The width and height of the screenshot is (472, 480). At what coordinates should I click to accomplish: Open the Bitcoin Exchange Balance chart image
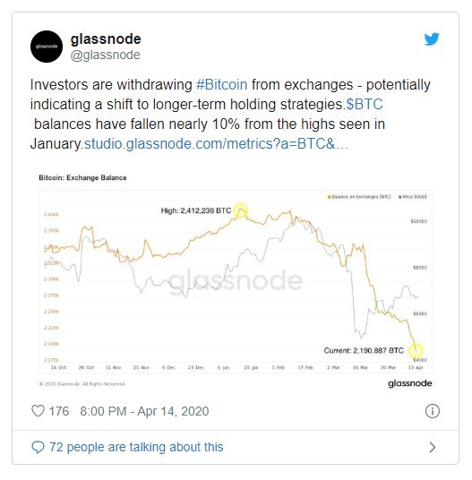click(236, 280)
